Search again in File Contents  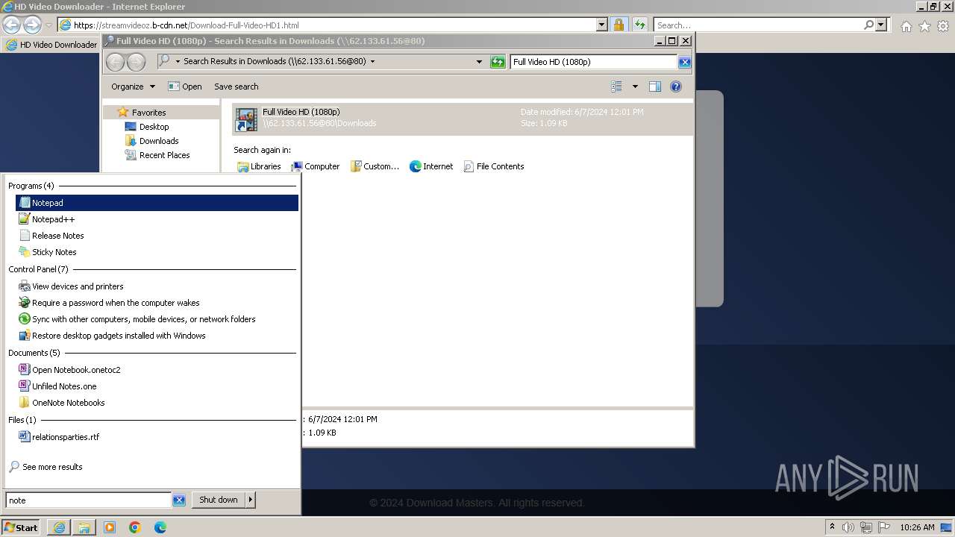[x=493, y=166]
